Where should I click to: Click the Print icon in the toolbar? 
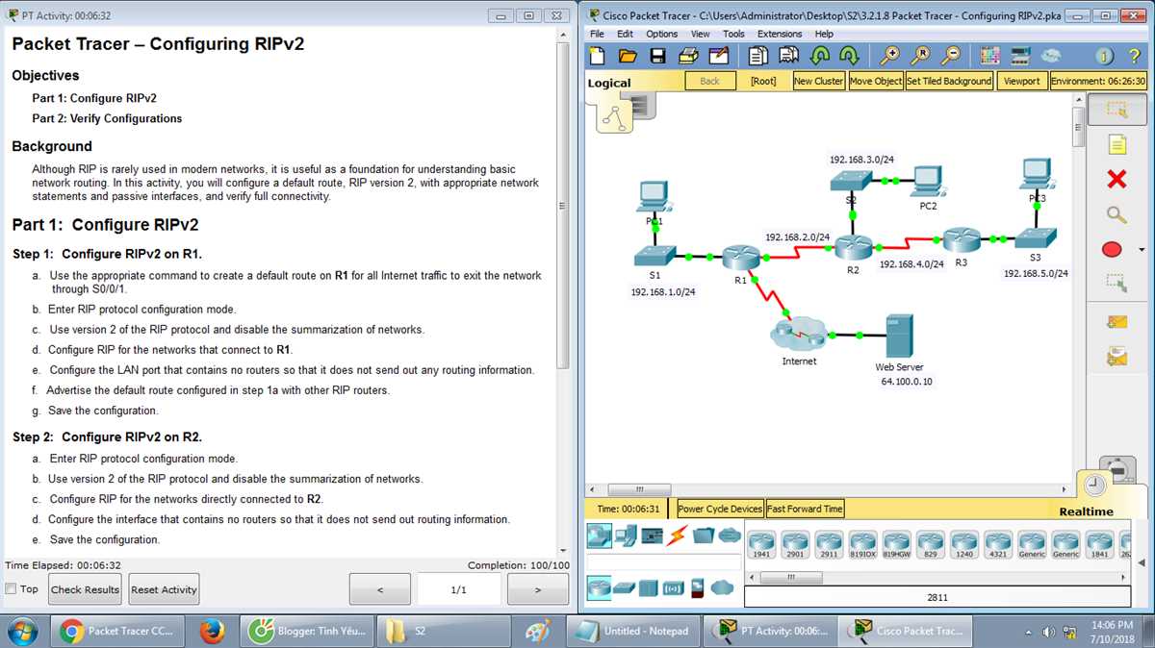click(688, 57)
